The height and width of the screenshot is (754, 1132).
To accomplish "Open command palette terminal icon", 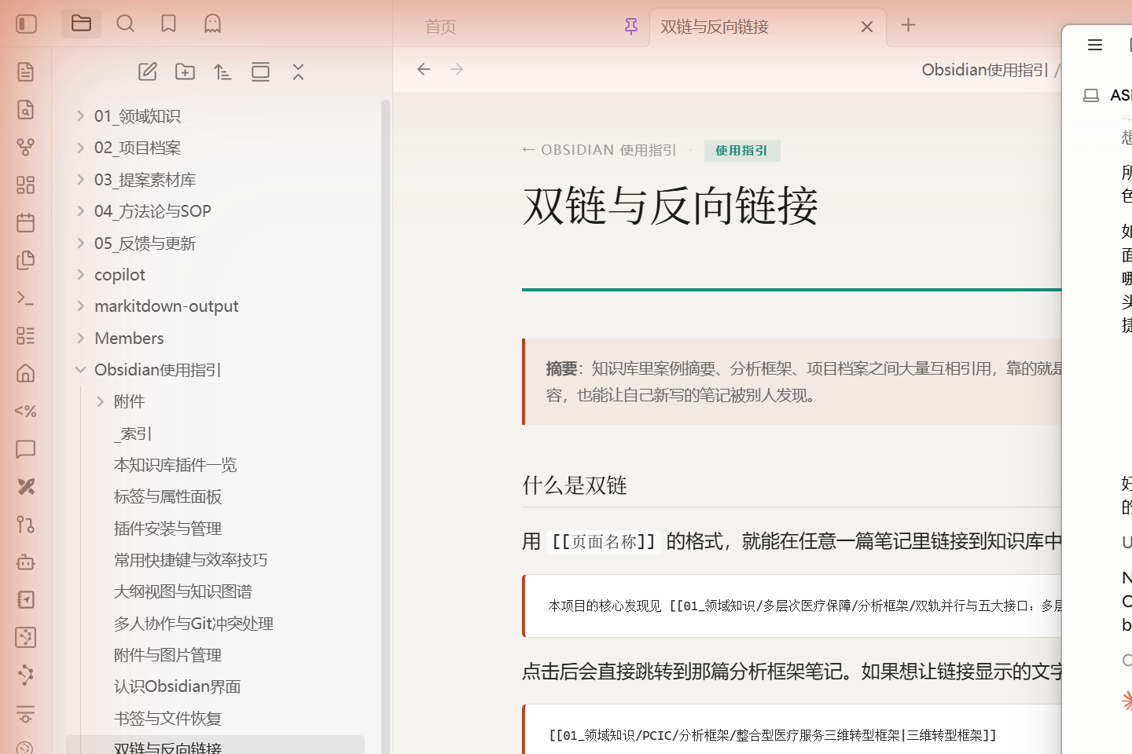I will (x=26, y=298).
